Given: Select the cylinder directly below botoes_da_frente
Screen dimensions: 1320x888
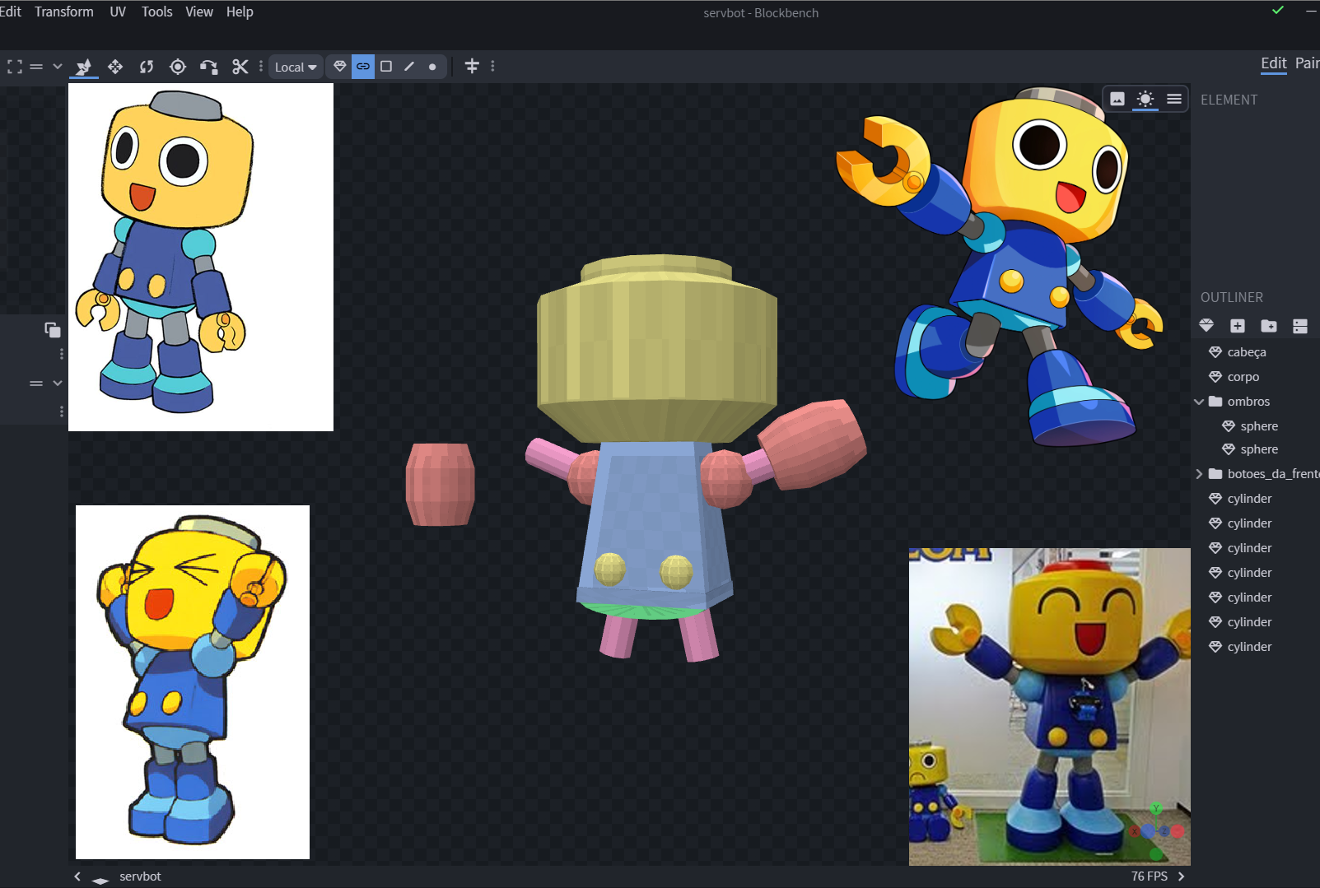Looking at the screenshot, I should pos(1256,499).
